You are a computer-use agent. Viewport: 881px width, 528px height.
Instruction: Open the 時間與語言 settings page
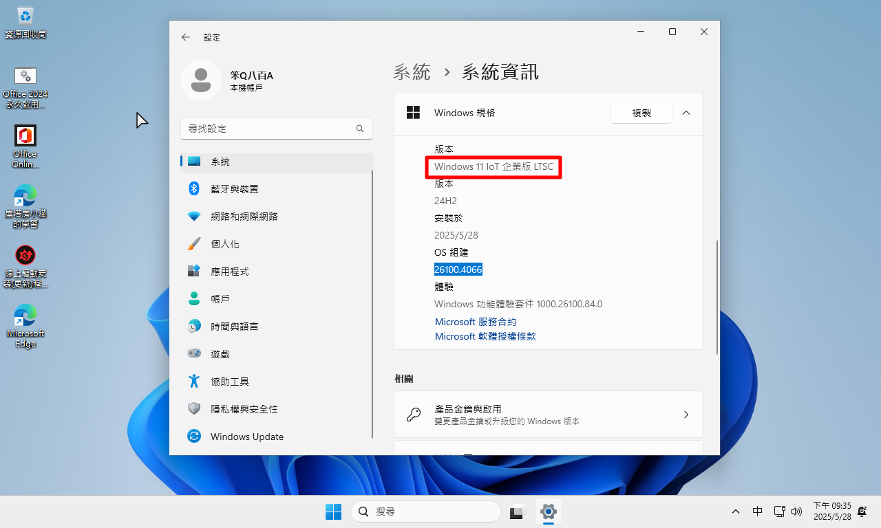(276, 327)
